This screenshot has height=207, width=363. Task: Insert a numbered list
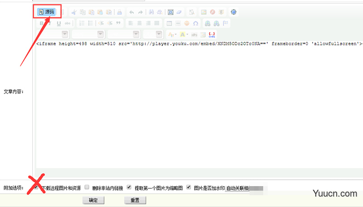pyautogui.click(x=82, y=23)
